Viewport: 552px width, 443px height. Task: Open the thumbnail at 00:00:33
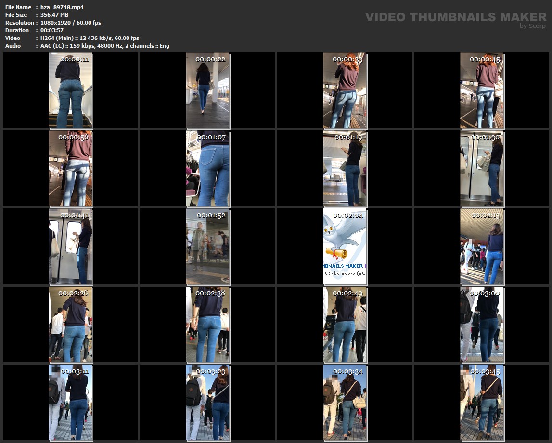(x=345, y=91)
